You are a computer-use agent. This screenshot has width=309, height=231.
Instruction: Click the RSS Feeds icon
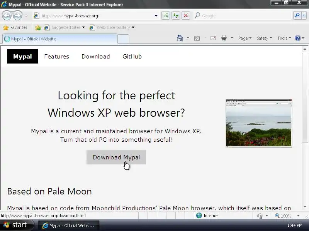point(197,38)
